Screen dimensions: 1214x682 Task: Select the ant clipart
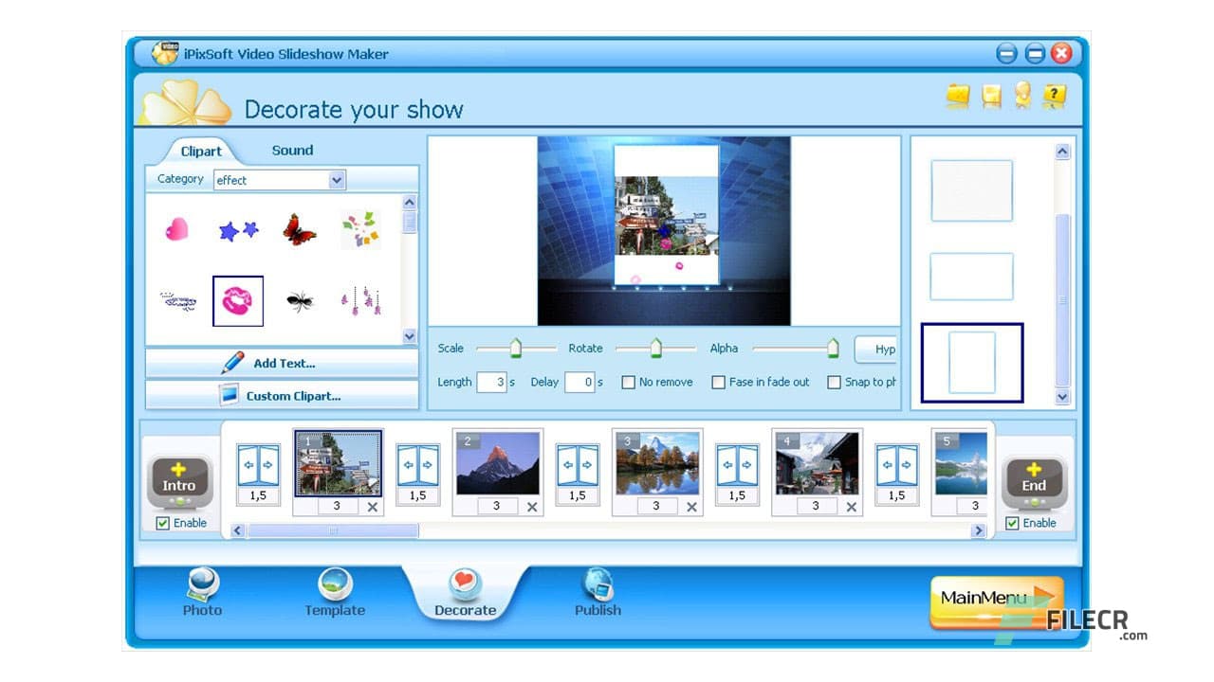300,301
